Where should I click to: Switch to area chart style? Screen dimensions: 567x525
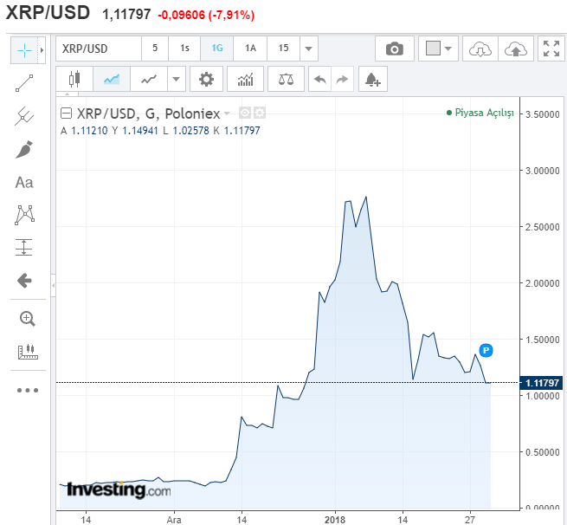click(x=112, y=80)
